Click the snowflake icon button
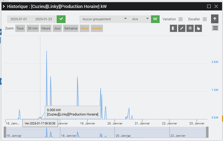223x141 pixels. pyautogui.click(x=190, y=28)
